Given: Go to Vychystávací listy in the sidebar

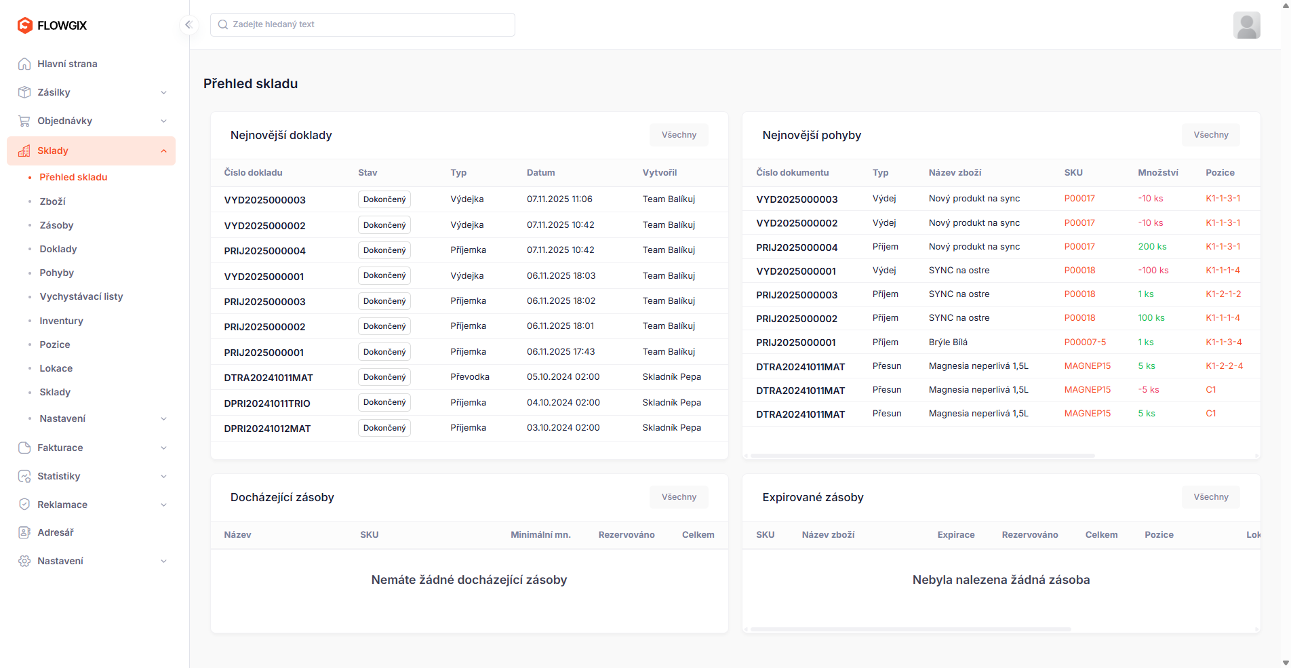Looking at the screenshot, I should 81,296.
